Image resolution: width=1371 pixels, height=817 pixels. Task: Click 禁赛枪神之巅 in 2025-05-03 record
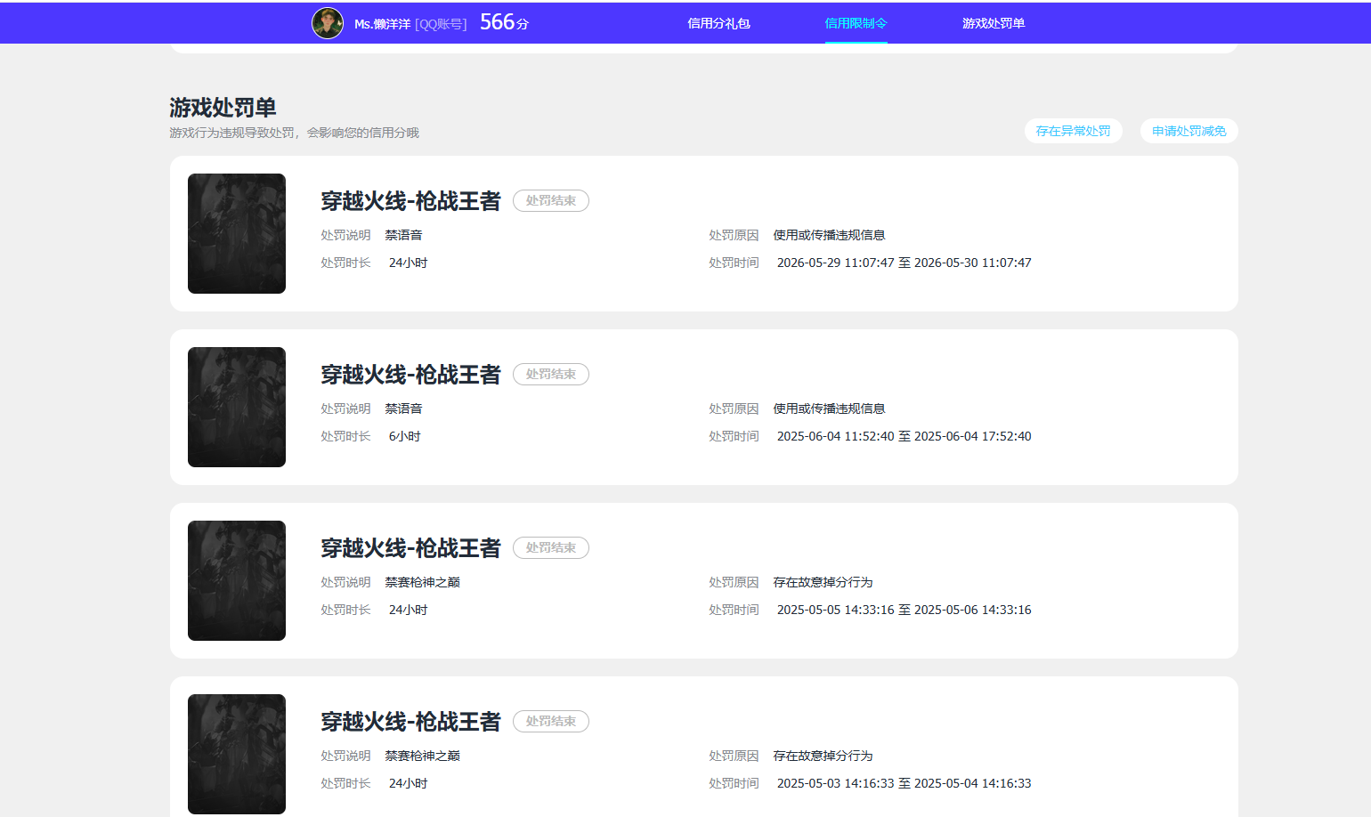click(422, 756)
